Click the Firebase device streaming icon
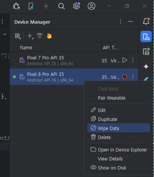The width and height of the screenshot is (154, 177). click(49, 36)
